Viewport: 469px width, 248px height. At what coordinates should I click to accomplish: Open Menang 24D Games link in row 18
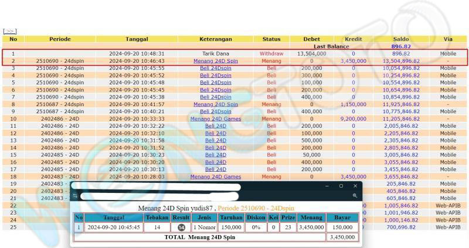(215, 176)
